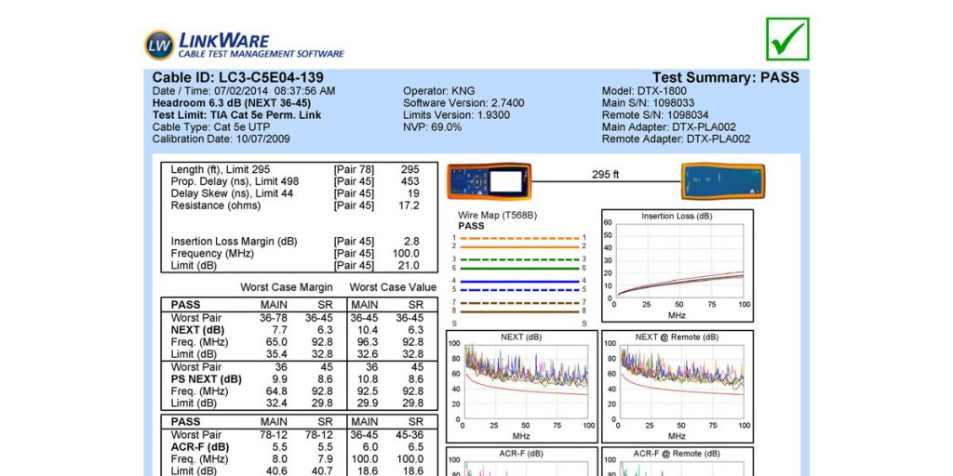The image size is (953, 476).
Task: Click Calibration Date: 10/07/2009
Action: [x=221, y=139]
